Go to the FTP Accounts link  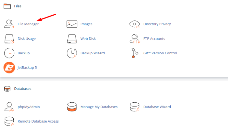tap(154, 39)
